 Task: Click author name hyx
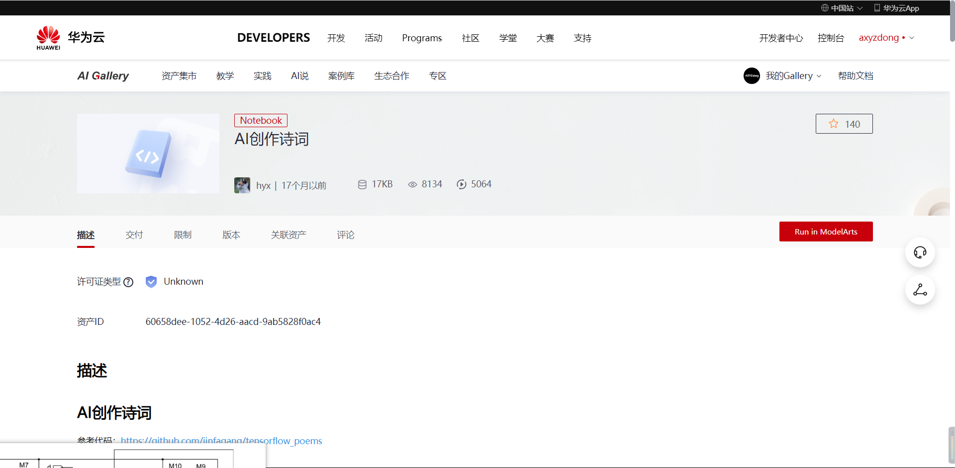264,185
